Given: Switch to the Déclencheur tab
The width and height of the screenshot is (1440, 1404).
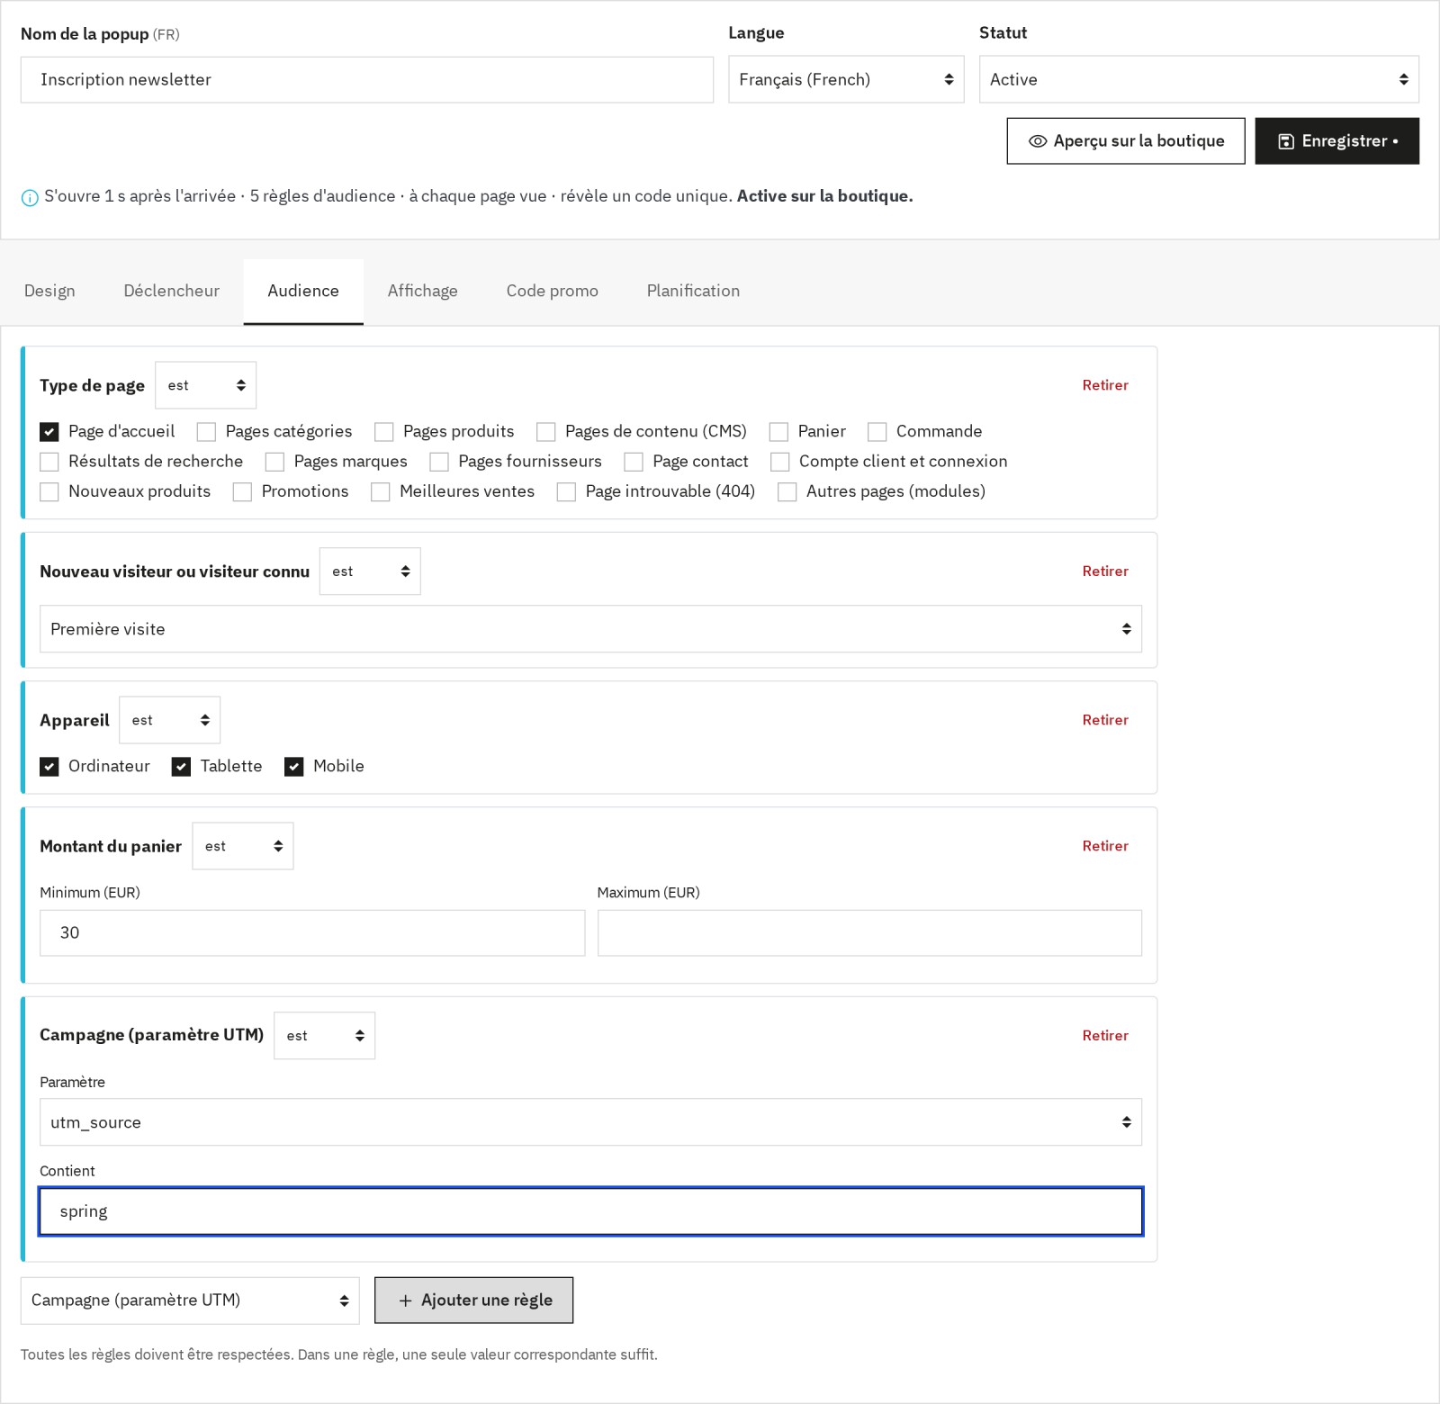Looking at the screenshot, I should coord(172,291).
